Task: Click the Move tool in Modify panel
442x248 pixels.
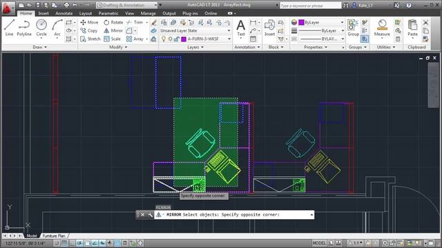Action: click(89, 22)
